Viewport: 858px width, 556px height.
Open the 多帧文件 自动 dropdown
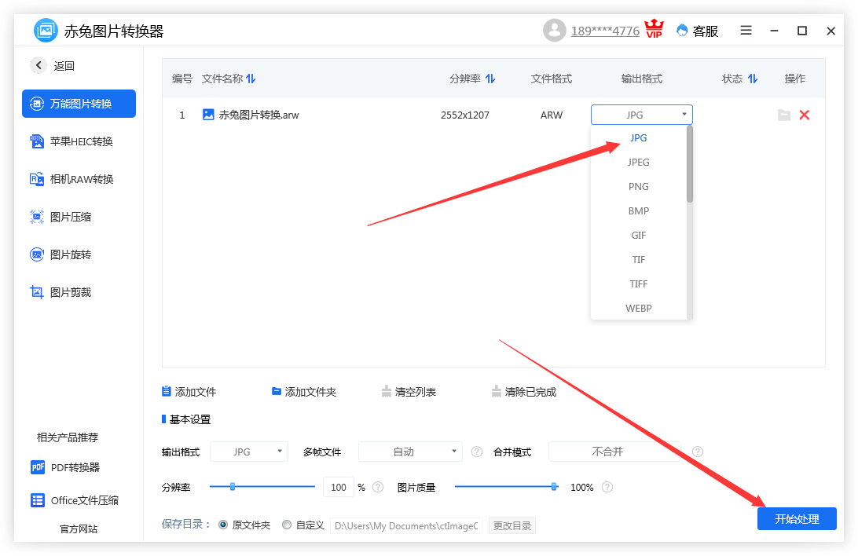pyautogui.click(x=410, y=452)
